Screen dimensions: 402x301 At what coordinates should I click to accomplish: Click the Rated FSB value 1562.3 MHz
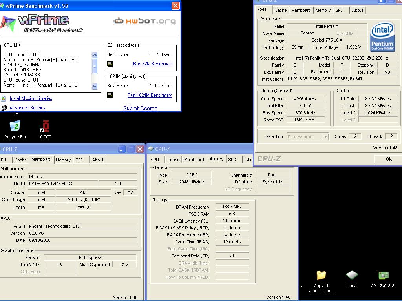click(x=305, y=120)
